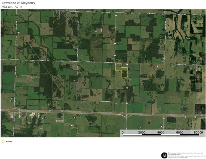Click the yellow parcel boundary outline on map
The width and height of the screenshot is (206, 159).
pyautogui.click(x=115, y=67)
